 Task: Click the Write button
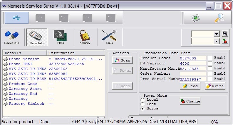coord(215,86)
